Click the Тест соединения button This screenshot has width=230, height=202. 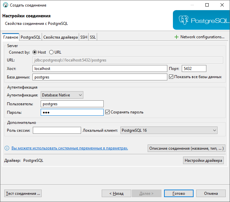point(23,194)
